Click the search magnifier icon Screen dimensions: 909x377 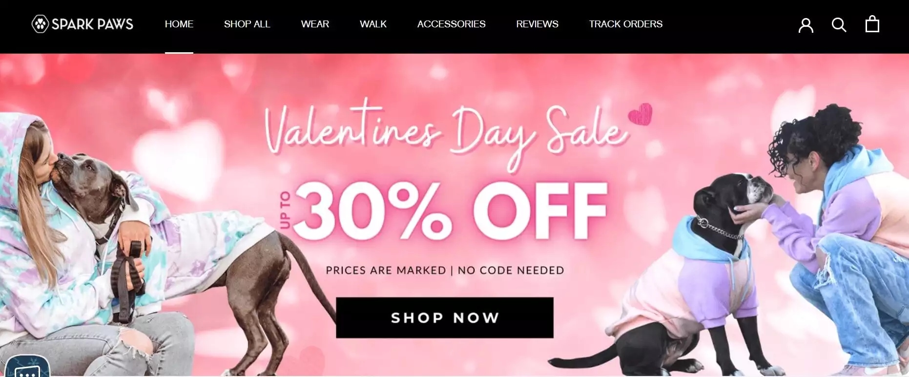coord(839,25)
